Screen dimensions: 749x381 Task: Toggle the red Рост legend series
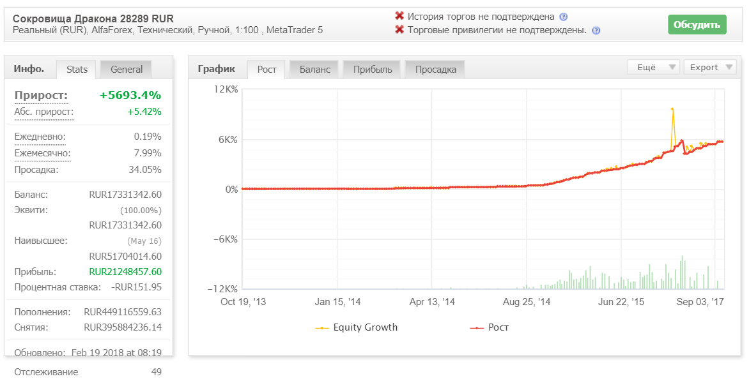point(490,327)
